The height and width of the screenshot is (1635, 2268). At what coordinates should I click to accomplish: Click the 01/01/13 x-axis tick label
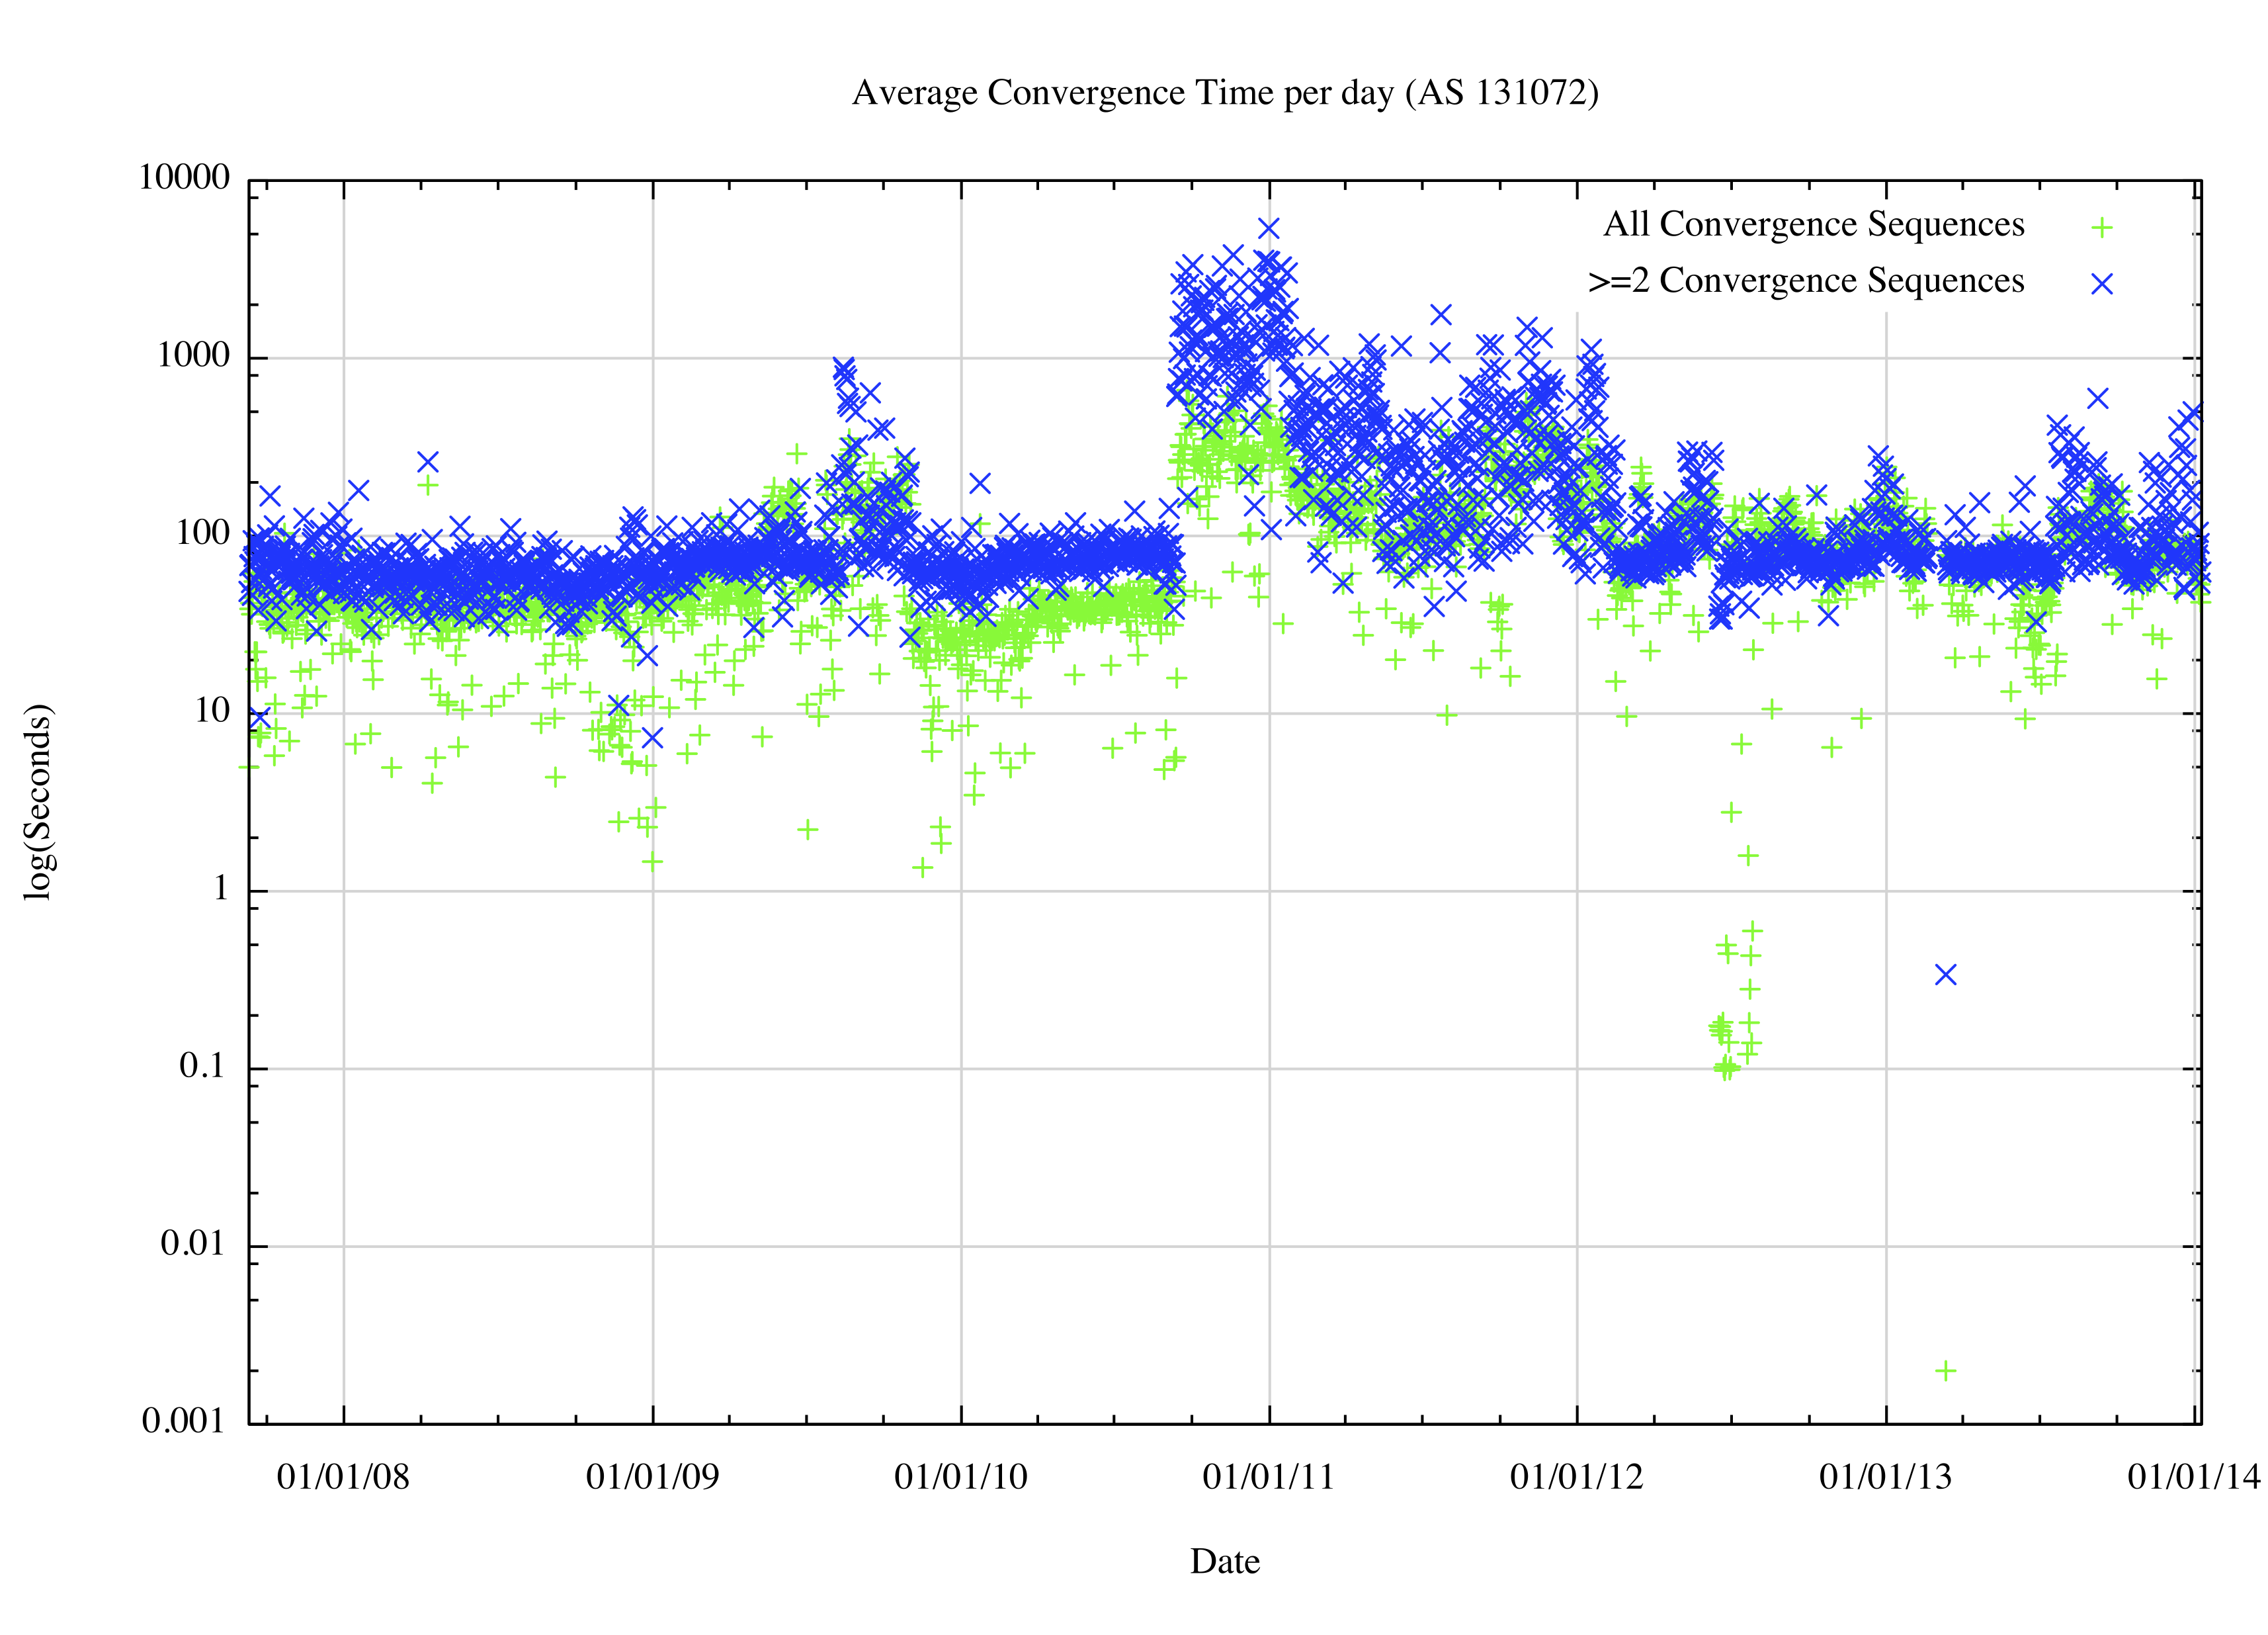point(1885,1477)
